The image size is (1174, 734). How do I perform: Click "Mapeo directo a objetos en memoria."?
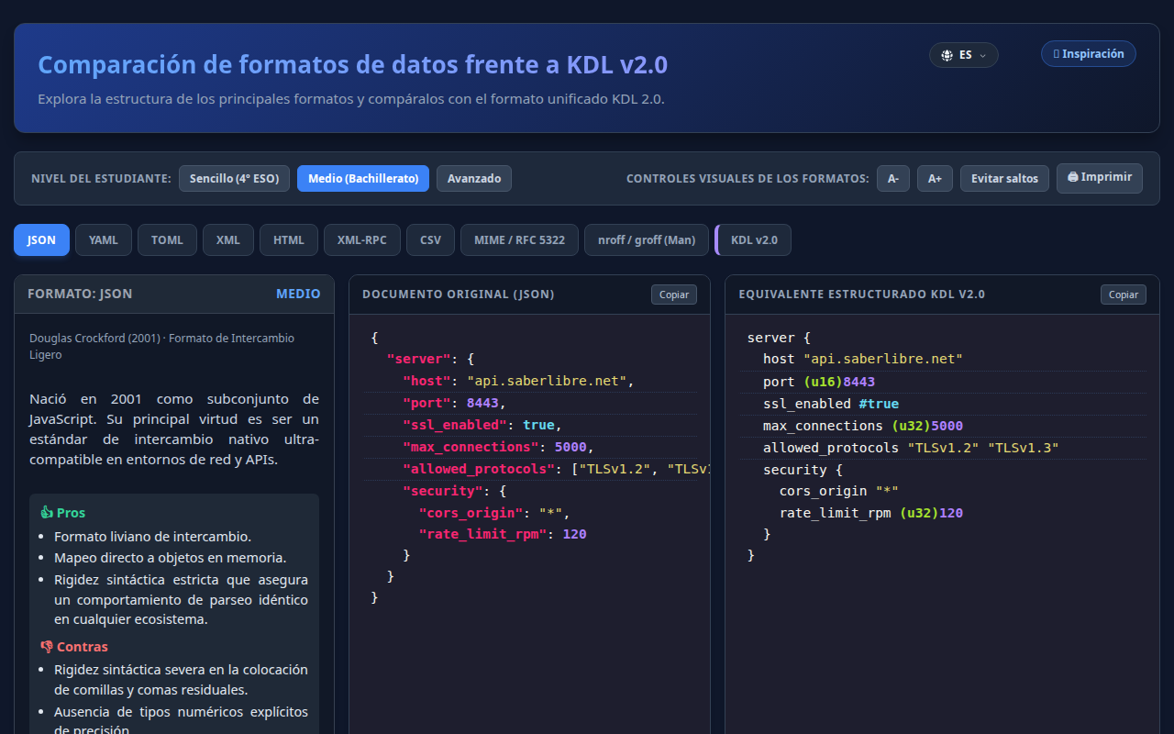point(171,558)
